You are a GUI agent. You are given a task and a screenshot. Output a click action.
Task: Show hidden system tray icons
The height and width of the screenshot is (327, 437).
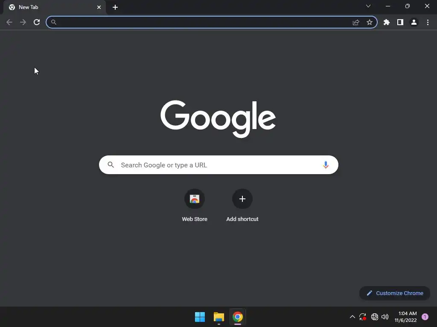pyautogui.click(x=352, y=317)
